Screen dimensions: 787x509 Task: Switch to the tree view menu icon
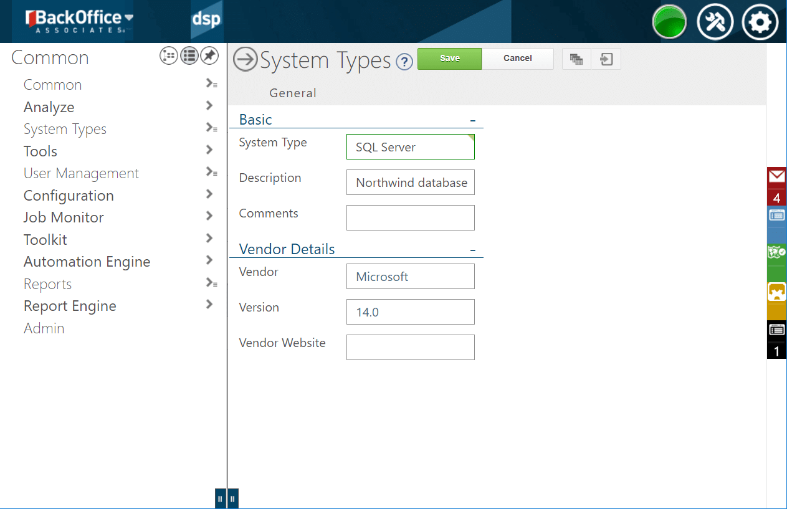[x=169, y=56]
